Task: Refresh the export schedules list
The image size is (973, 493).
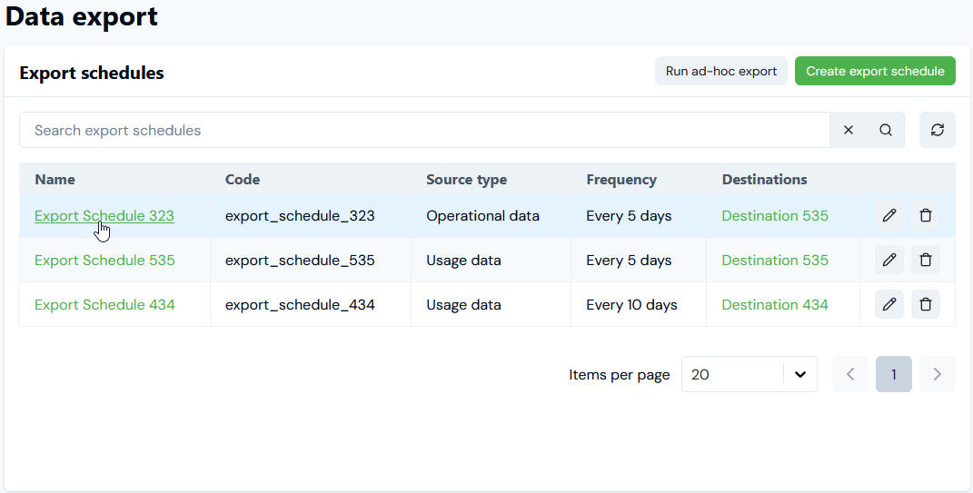Action: pos(937,130)
